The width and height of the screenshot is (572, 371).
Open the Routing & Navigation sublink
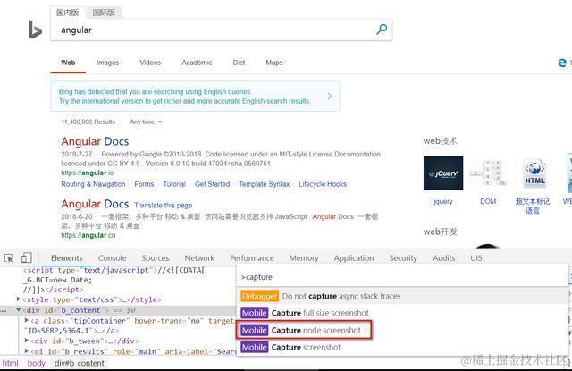pyautogui.click(x=93, y=184)
